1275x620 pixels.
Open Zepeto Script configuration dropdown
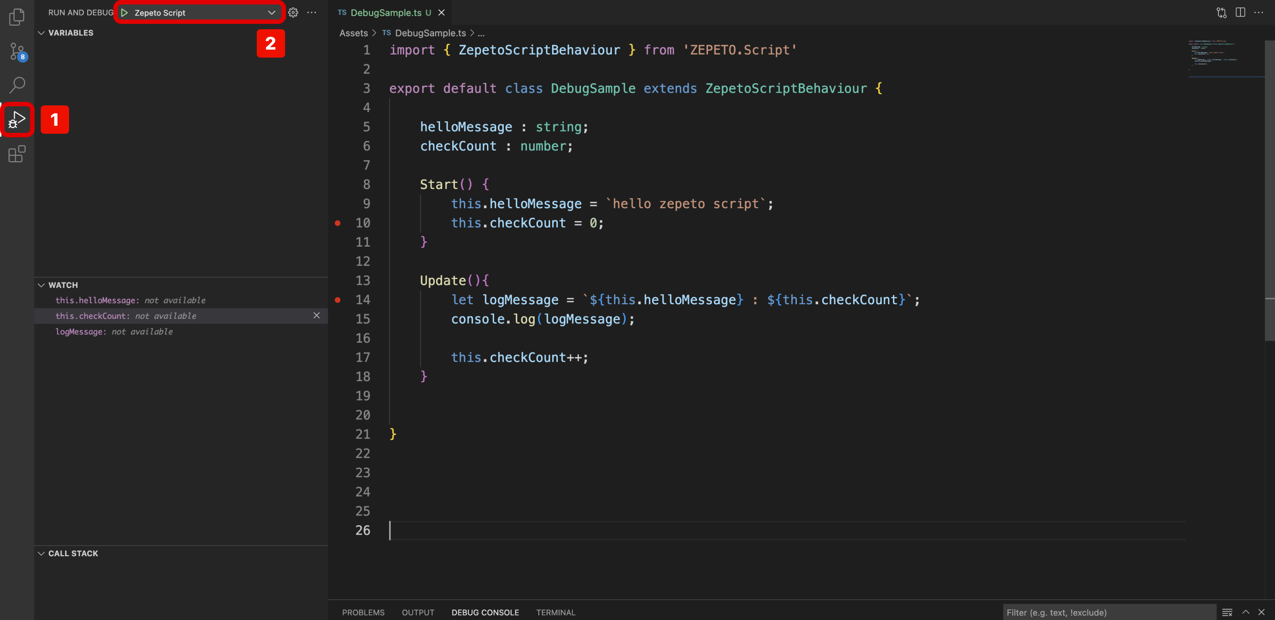pyautogui.click(x=271, y=12)
